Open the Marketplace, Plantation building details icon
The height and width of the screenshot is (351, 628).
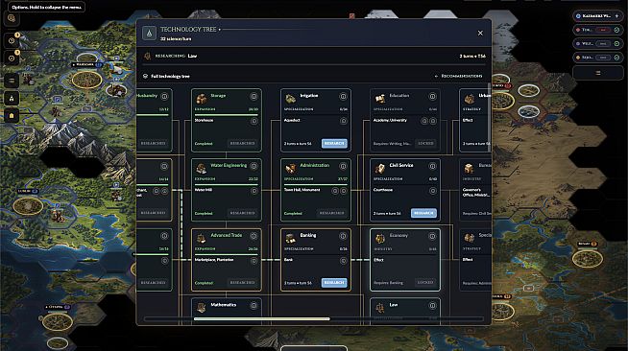(254, 261)
